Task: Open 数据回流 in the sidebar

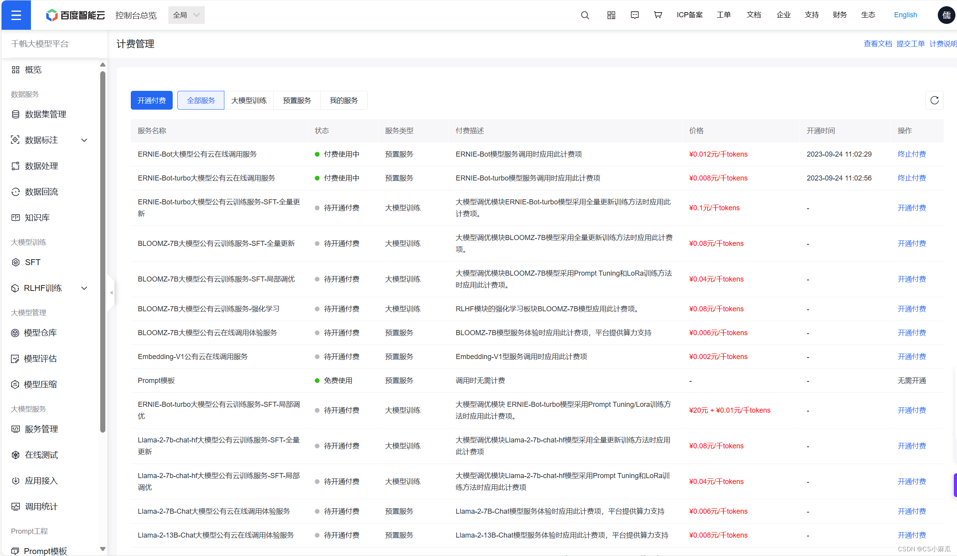Action: click(34, 192)
